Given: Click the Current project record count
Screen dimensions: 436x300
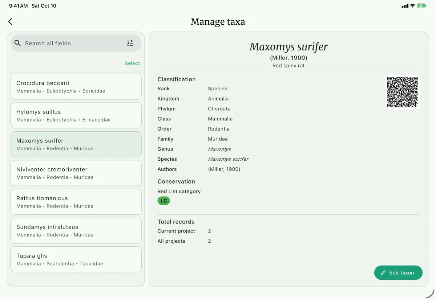Looking at the screenshot, I should pyautogui.click(x=209, y=231).
